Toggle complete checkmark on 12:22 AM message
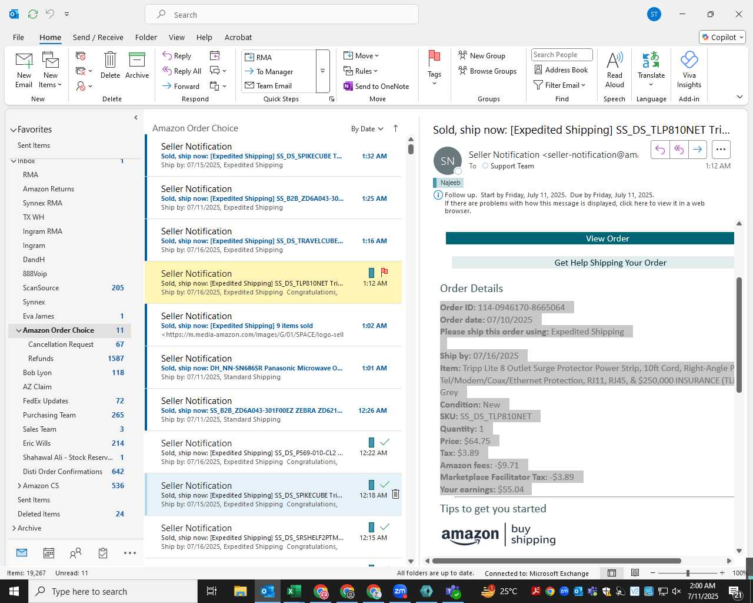Image resolution: width=753 pixels, height=603 pixels. [x=385, y=442]
